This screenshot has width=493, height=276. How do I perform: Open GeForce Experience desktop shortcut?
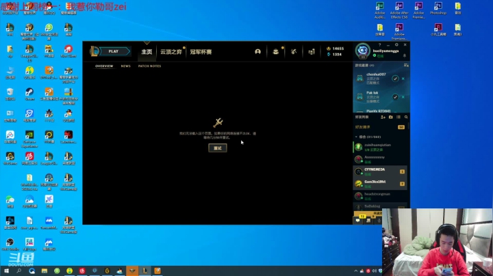tap(29, 139)
